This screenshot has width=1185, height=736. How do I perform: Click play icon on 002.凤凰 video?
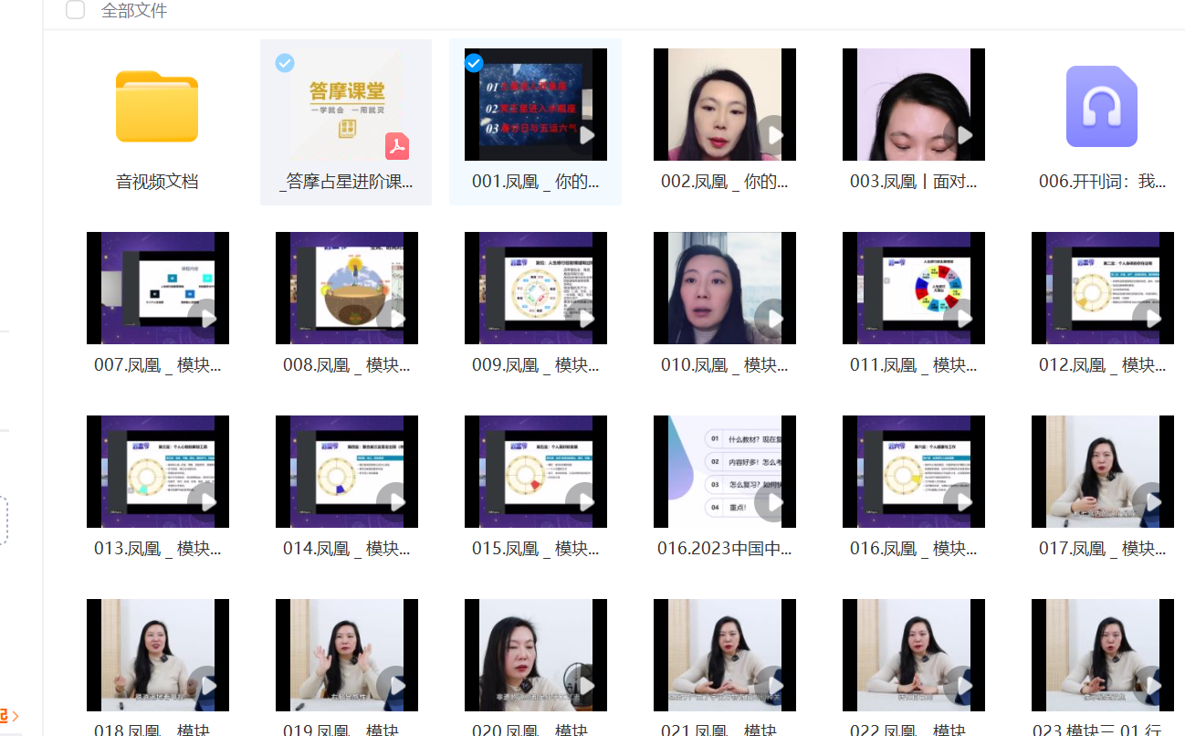tap(773, 135)
